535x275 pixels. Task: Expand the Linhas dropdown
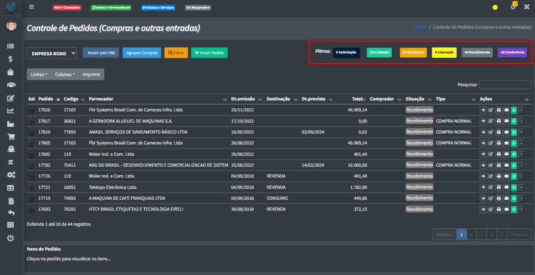point(39,74)
